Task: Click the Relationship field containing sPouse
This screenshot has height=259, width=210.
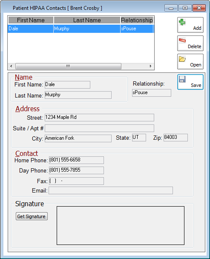Action: [x=152, y=93]
